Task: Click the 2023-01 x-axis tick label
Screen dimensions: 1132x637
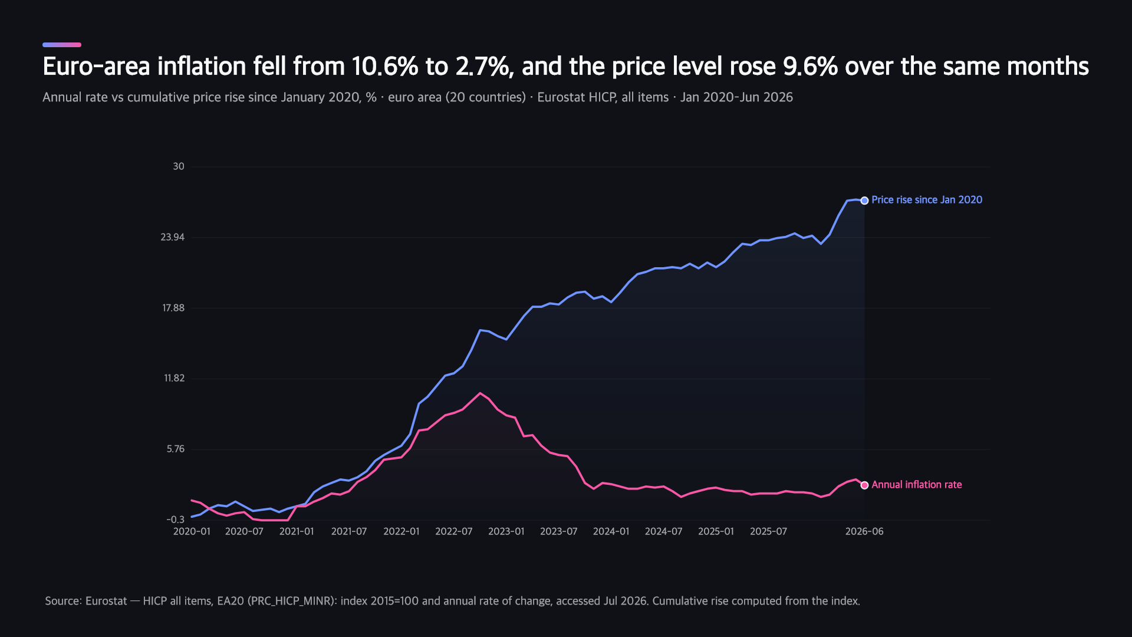Action: pyautogui.click(x=506, y=531)
